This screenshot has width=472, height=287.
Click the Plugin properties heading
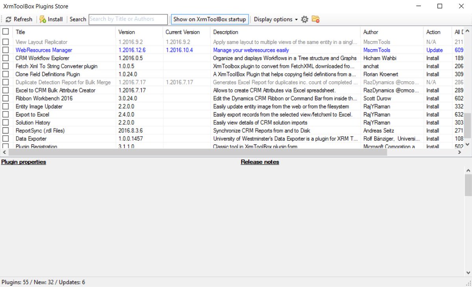[x=24, y=162]
